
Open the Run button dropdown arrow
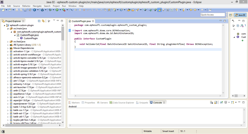tap(60, 10)
